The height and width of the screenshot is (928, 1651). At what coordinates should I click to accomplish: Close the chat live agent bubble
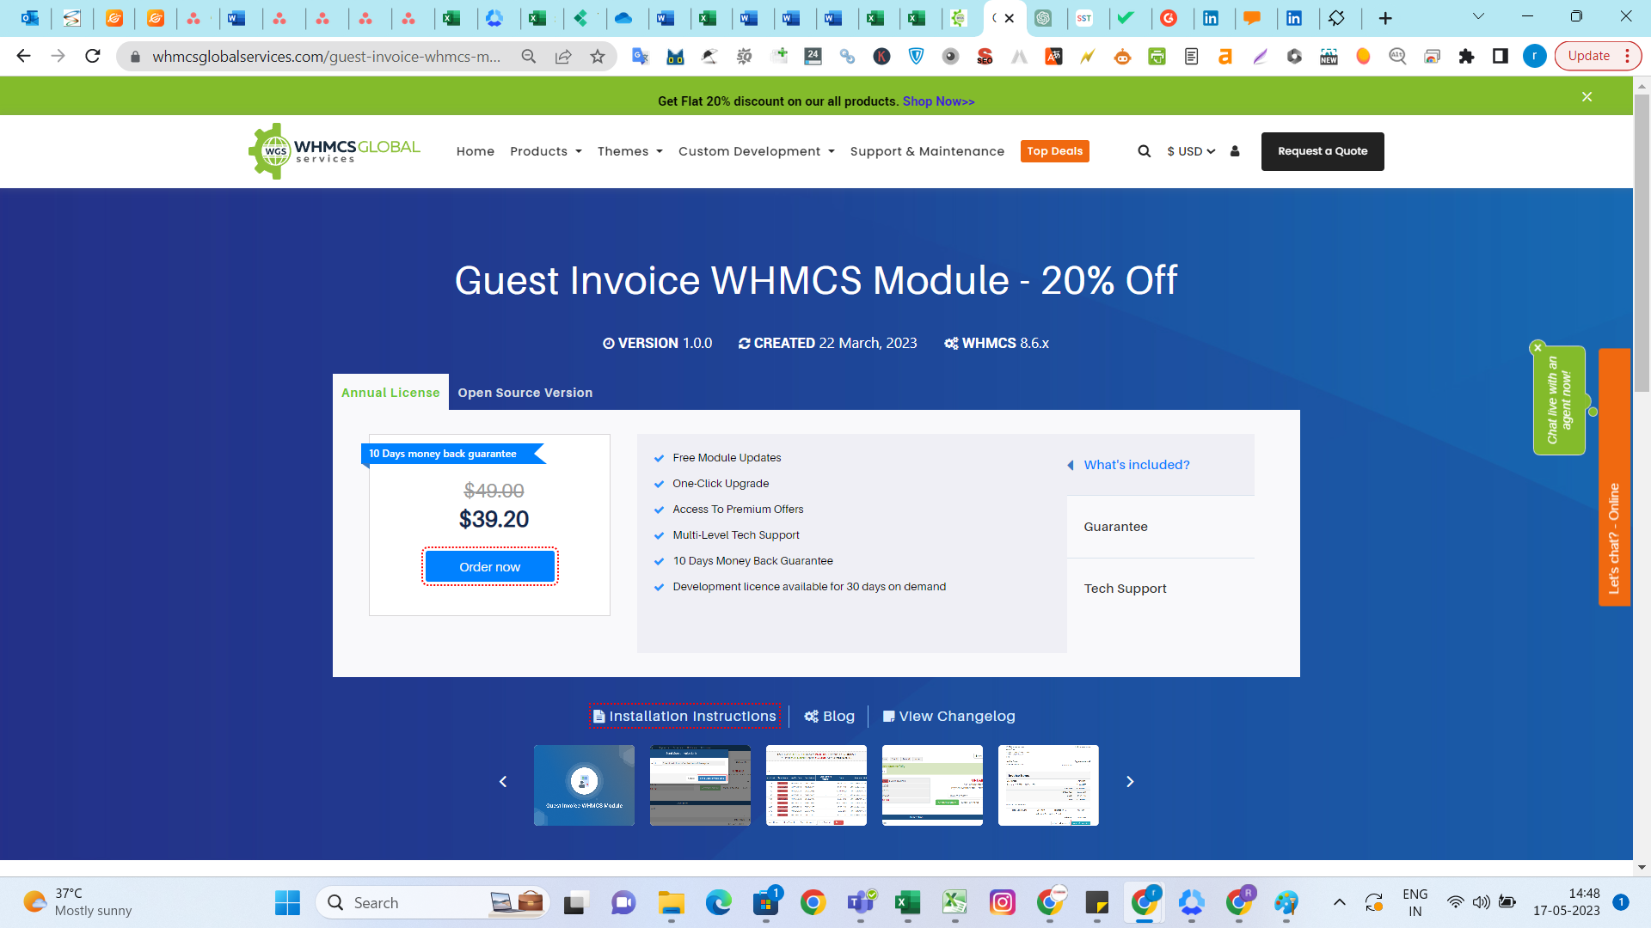(x=1537, y=347)
